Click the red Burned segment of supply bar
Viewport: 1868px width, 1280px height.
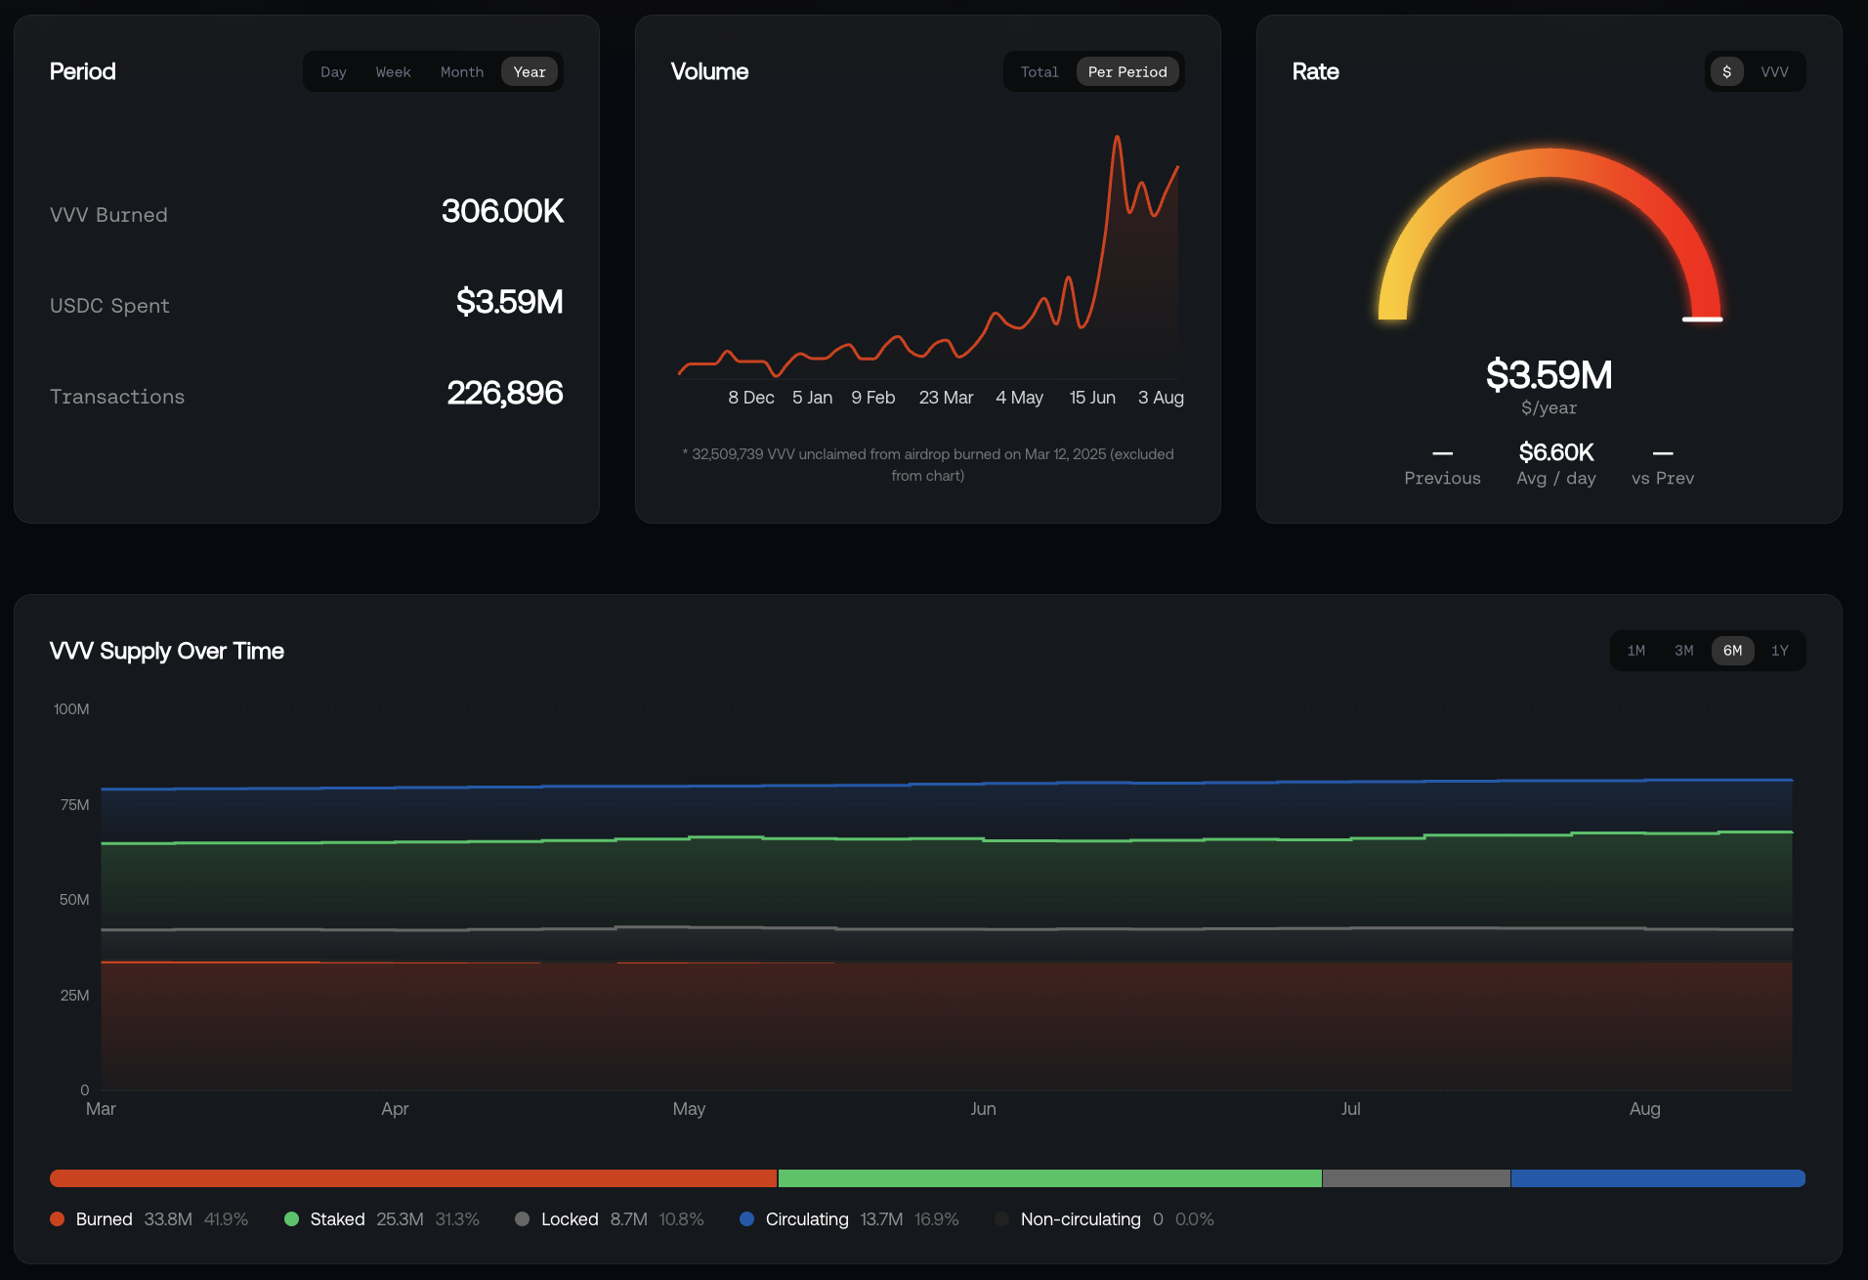(x=413, y=1178)
